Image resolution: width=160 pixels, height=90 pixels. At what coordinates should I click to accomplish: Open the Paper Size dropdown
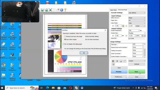click(x=137, y=20)
